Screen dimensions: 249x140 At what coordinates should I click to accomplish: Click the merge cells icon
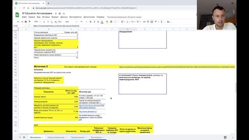point(115,22)
